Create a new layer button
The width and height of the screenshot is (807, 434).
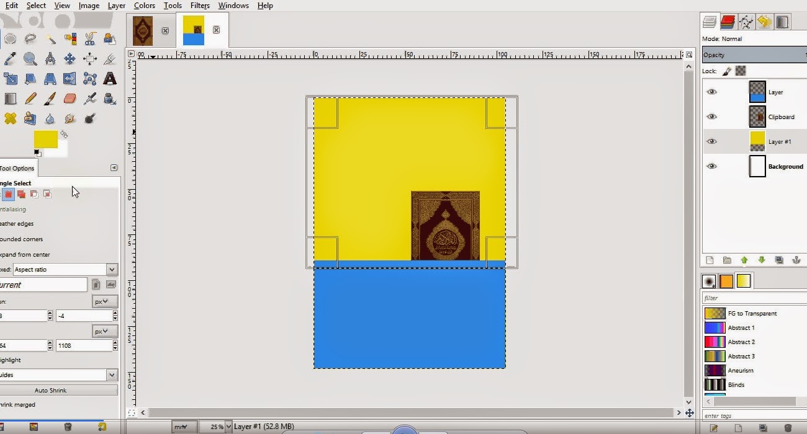click(x=710, y=260)
